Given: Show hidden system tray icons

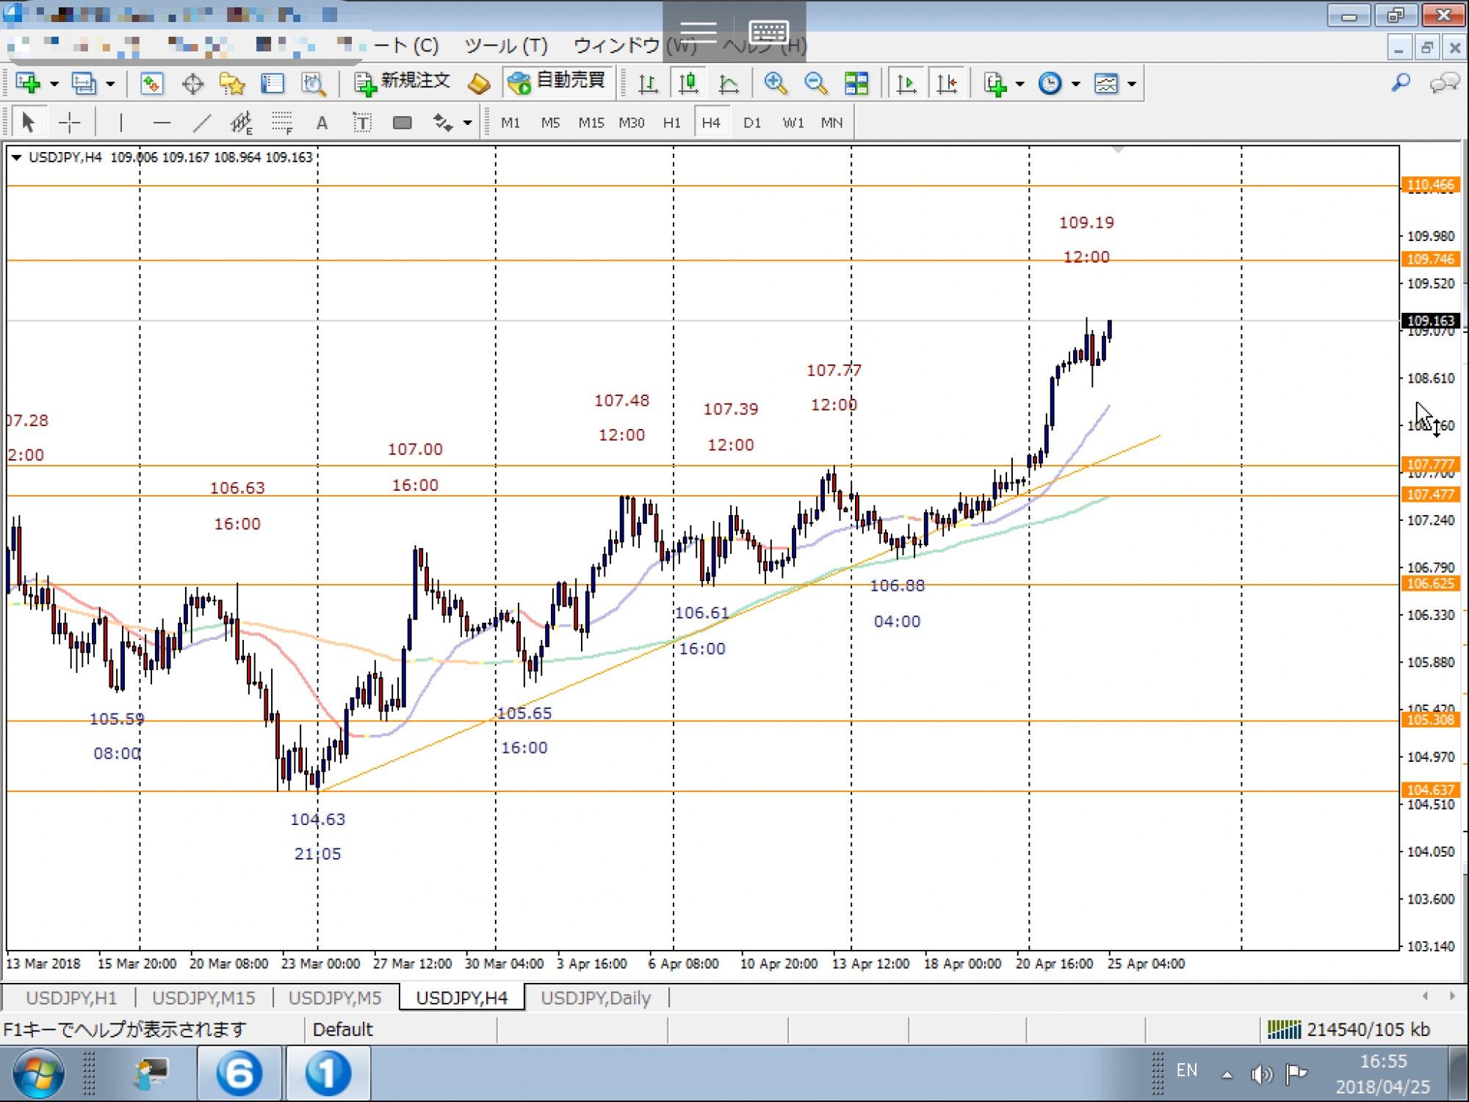Looking at the screenshot, I should [1227, 1075].
